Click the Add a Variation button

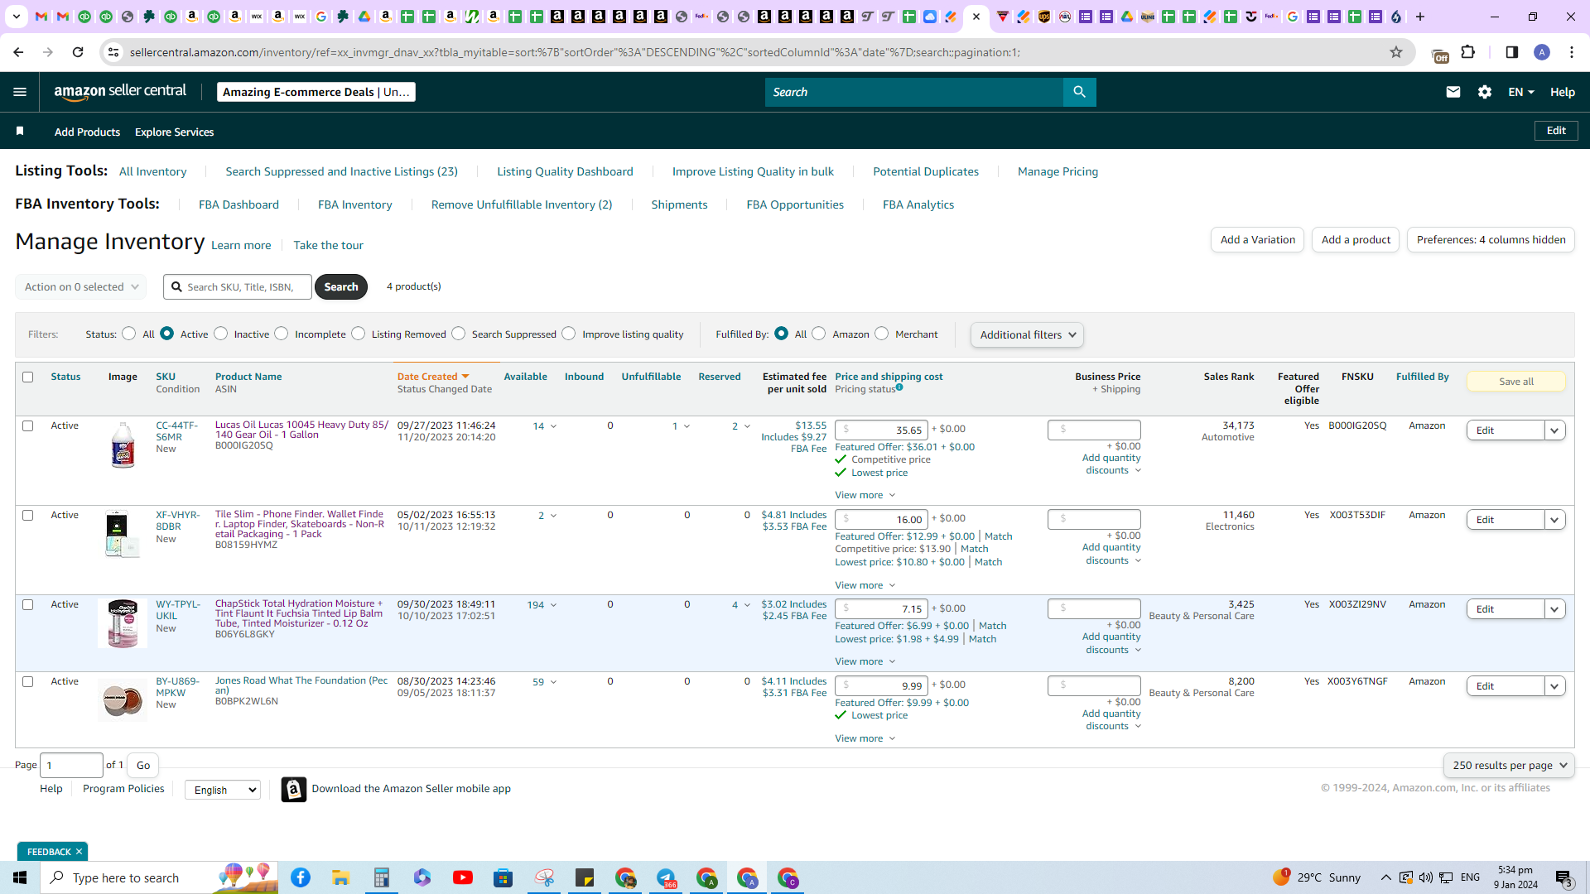click(1257, 240)
